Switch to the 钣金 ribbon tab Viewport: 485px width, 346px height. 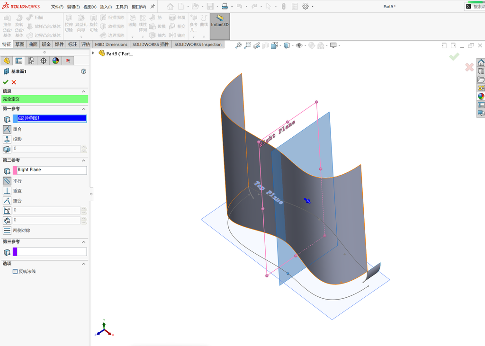tap(46, 44)
